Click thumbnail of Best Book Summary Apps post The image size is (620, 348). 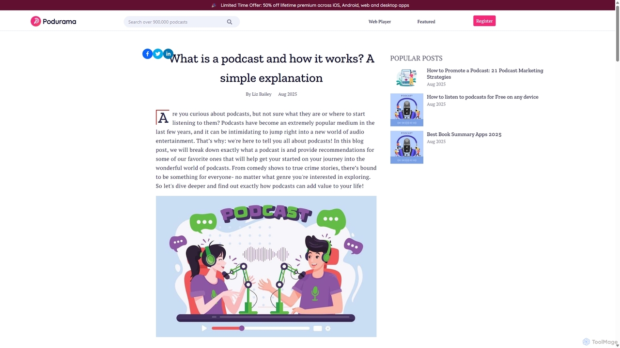407,147
